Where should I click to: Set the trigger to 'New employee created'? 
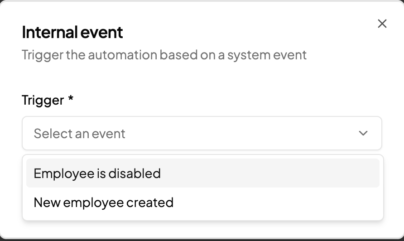[x=104, y=202]
